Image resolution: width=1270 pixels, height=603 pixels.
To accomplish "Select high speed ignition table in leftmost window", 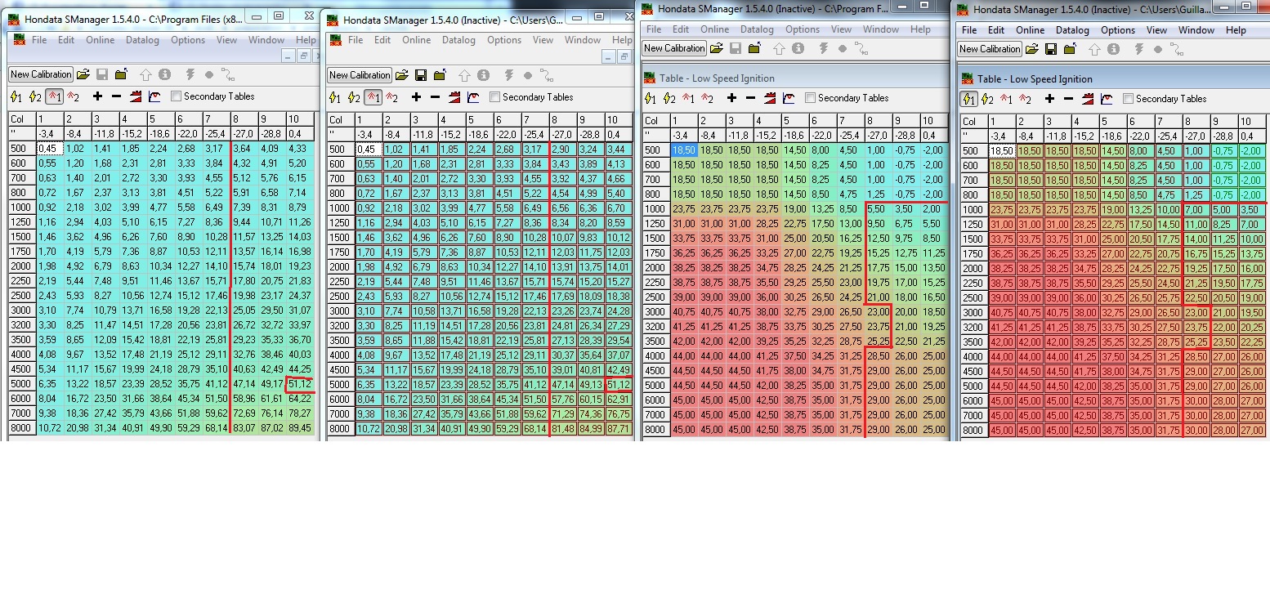I will tap(35, 96).
